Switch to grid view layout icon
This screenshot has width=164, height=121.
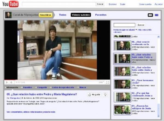click(156, 15)
